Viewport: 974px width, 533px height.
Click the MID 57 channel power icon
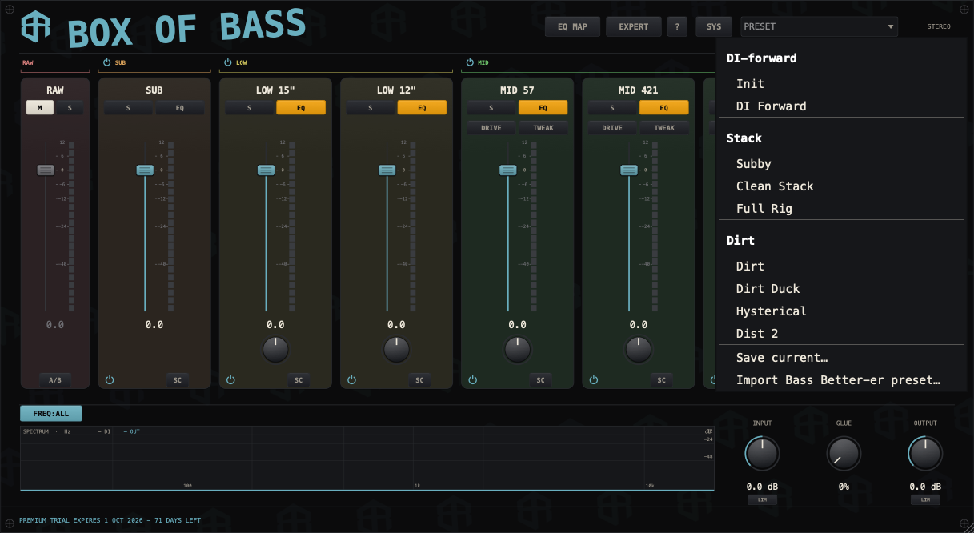click(x=472, y=379)
